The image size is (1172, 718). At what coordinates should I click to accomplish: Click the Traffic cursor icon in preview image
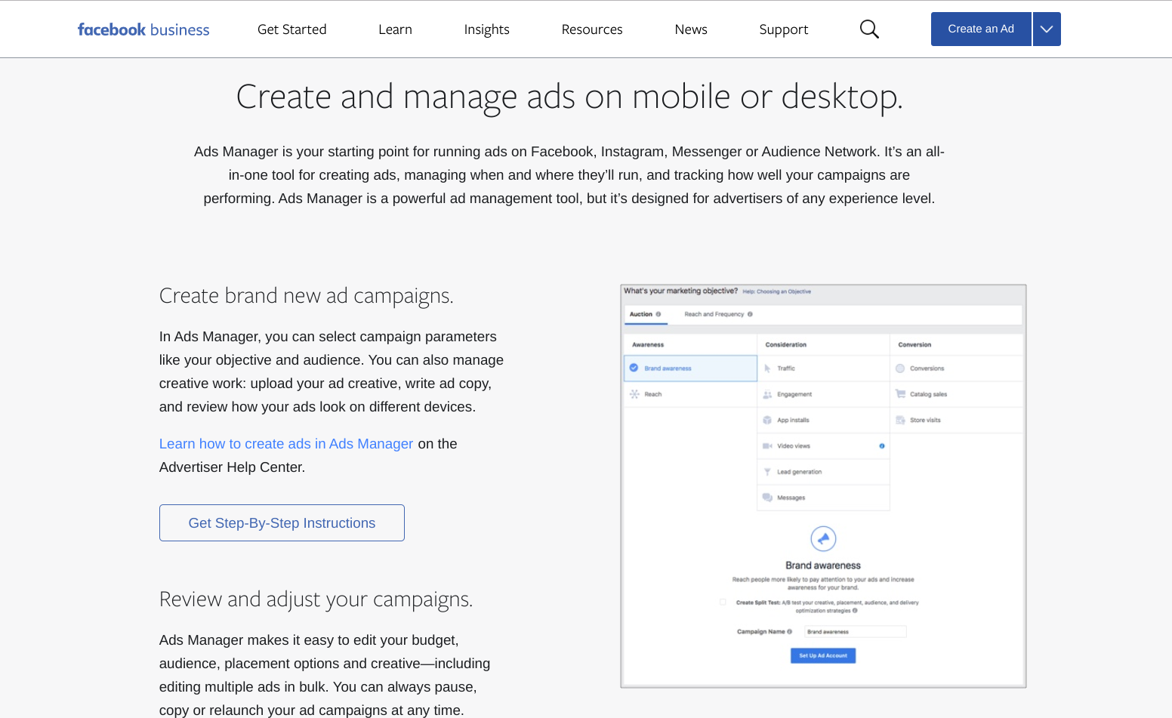pos(767,368)
